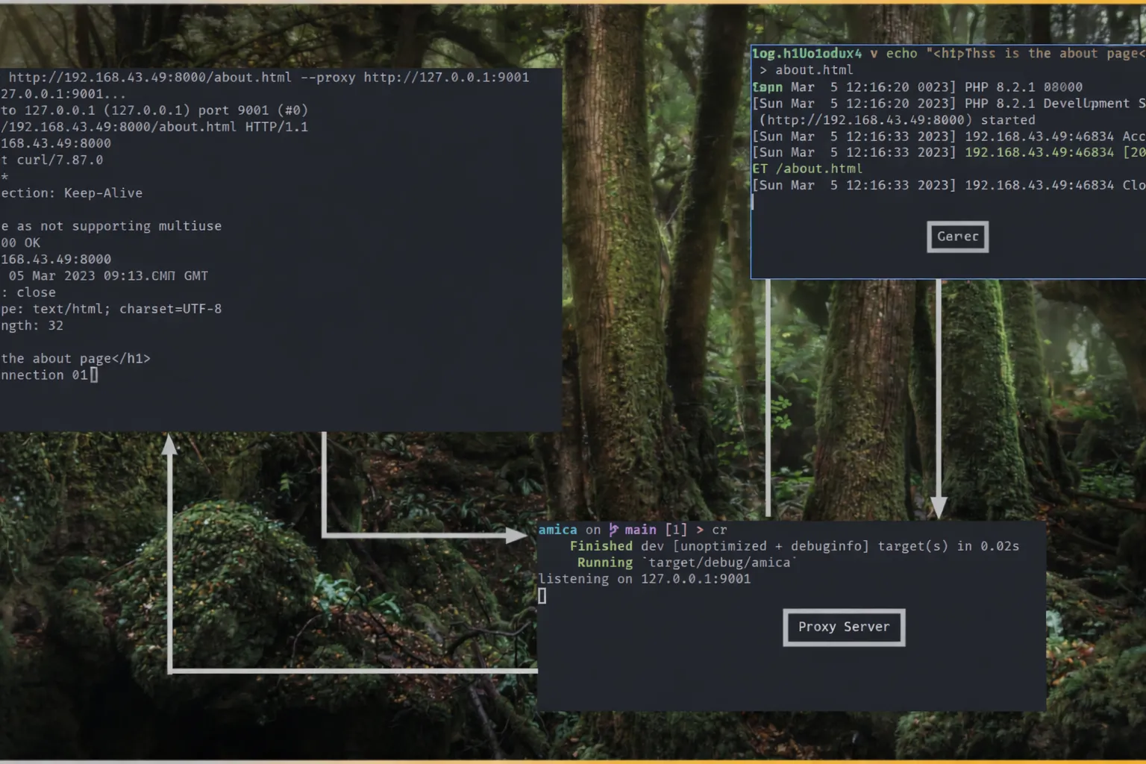Click the green 'Finished' cargo status word
The width and height of the screenshot is (1146, 764).
tap(601, 546)
